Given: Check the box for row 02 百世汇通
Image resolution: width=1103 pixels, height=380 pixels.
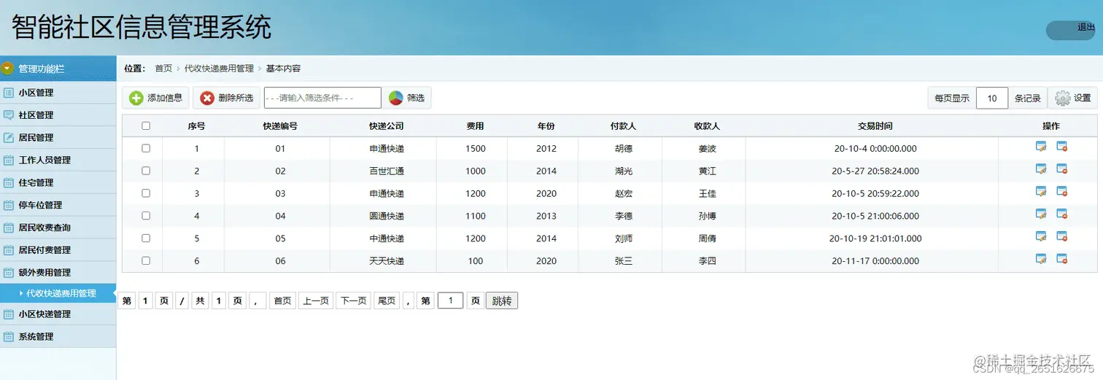Looking at the screenshot, I should 146,171.
